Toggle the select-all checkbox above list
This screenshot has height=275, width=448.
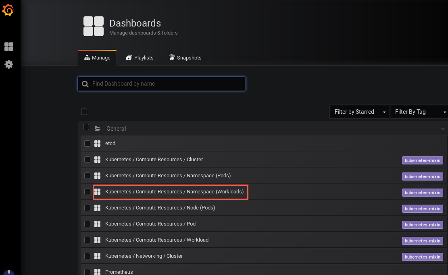[84, 112]
